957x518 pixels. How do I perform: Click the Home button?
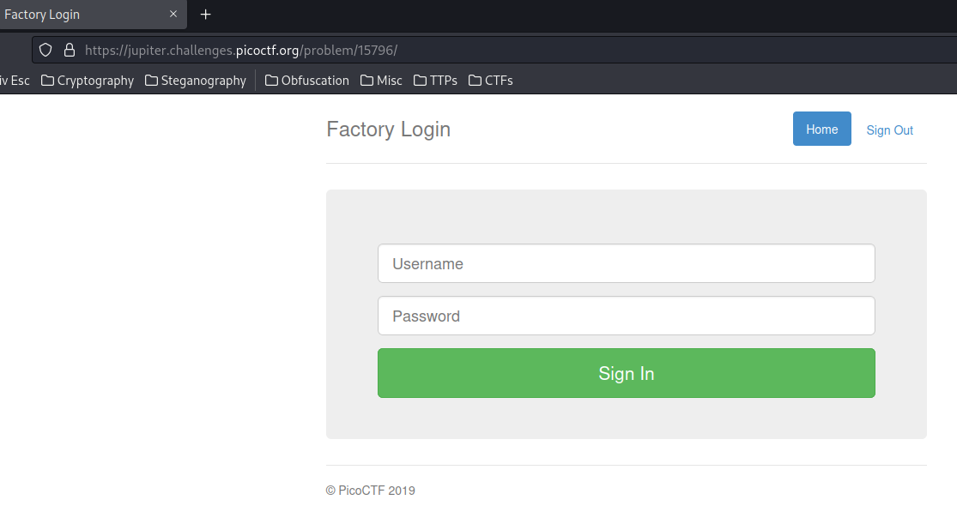click(821, 129)
